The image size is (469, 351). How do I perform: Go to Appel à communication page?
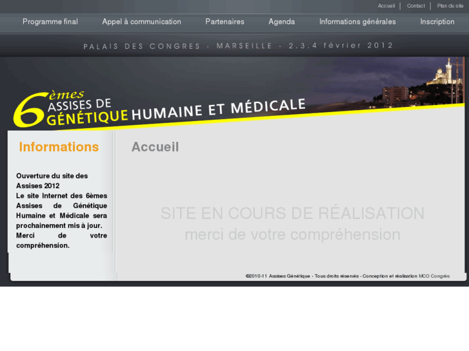[141, 22]
